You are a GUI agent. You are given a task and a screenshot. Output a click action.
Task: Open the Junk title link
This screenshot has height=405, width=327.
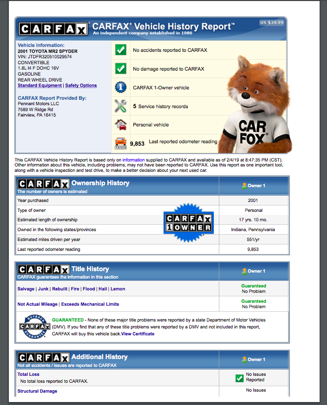[43, 289]
